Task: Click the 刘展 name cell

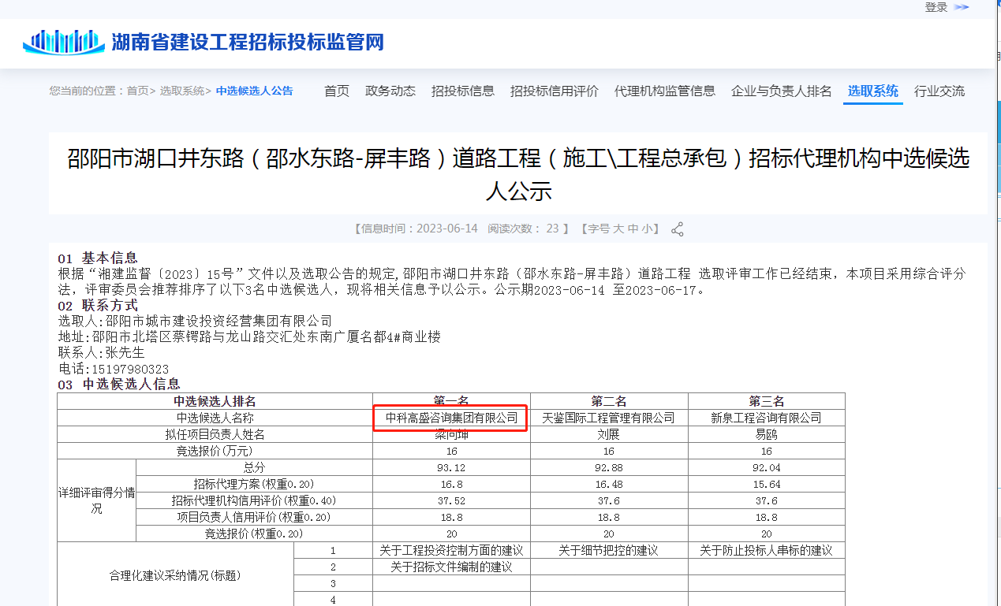Action: pyautogui.click(x=609, y=434)
